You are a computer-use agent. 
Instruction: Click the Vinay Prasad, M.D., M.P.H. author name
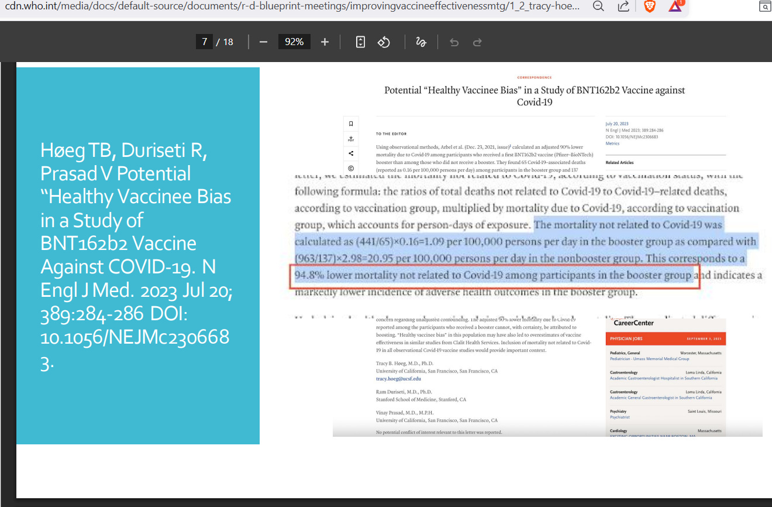pos(405,413)
